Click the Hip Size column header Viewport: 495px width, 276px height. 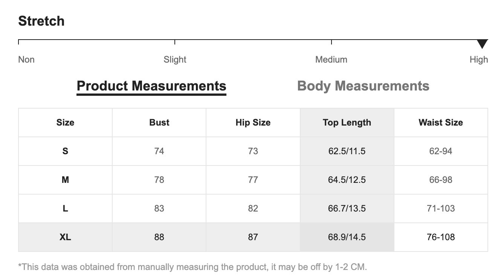click(253, 123)
